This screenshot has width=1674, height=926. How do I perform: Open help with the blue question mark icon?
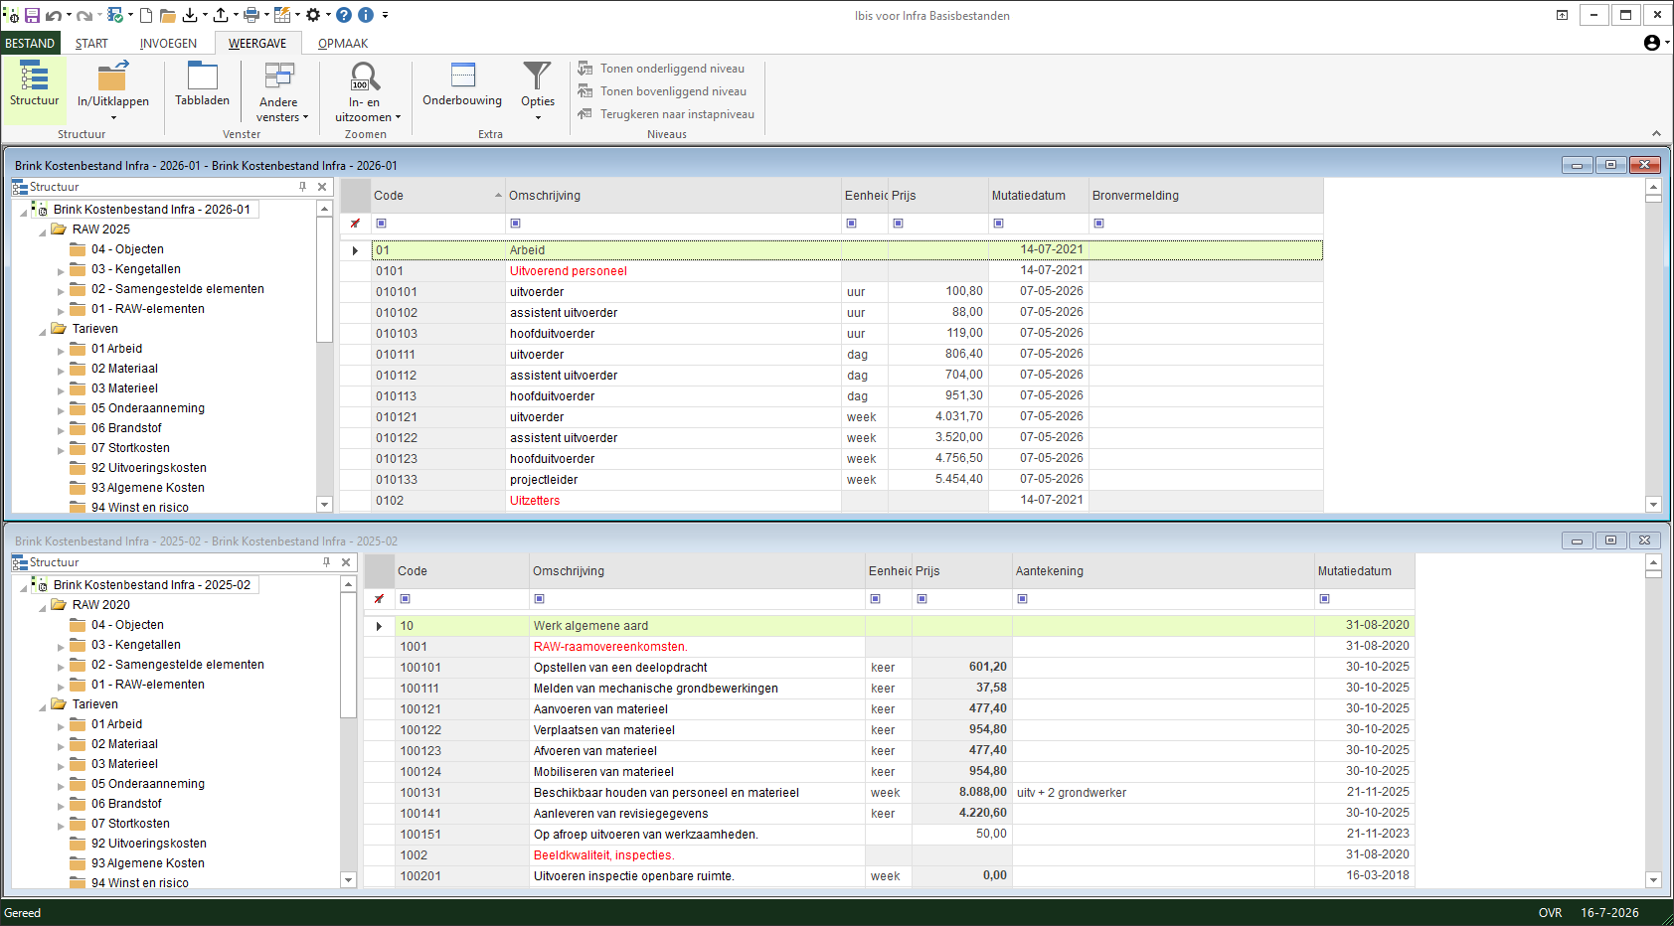pyautogui.click(x=344, y=15)
